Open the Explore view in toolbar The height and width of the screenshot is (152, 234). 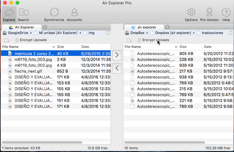[9, 15]
